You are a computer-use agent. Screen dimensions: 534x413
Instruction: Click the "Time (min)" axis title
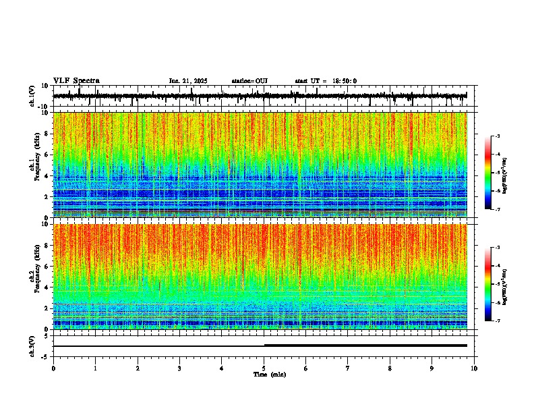pos(270,375)
